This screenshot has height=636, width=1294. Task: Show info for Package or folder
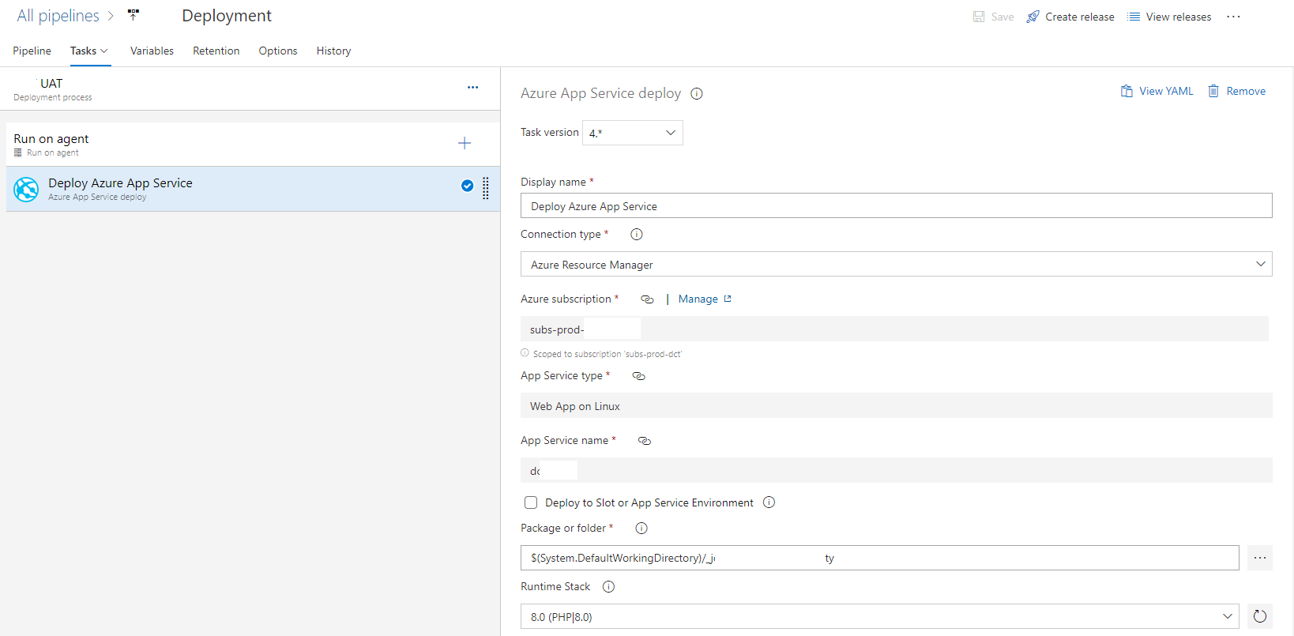641,528
